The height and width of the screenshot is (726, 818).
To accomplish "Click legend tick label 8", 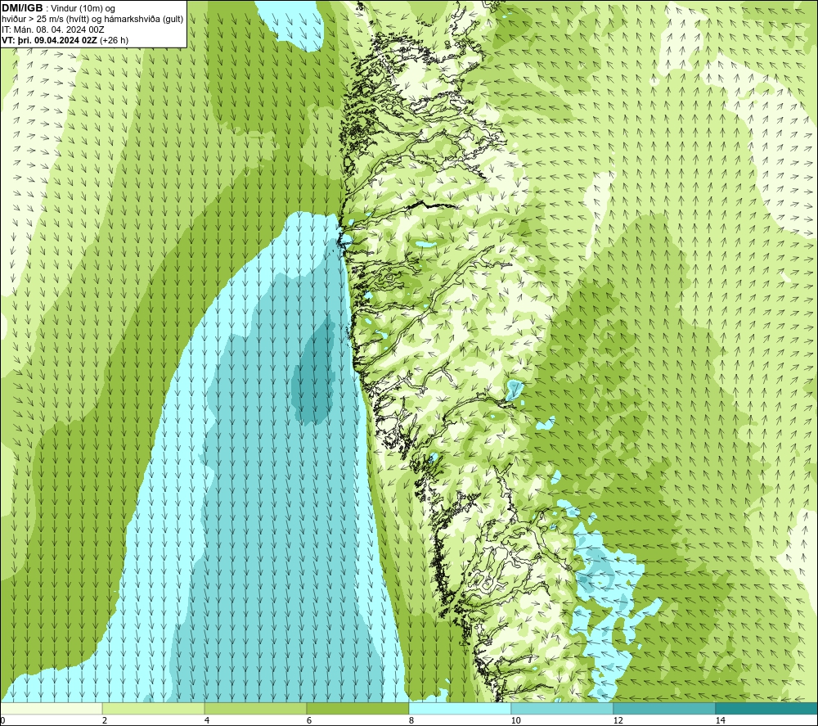I will [411, 720].
